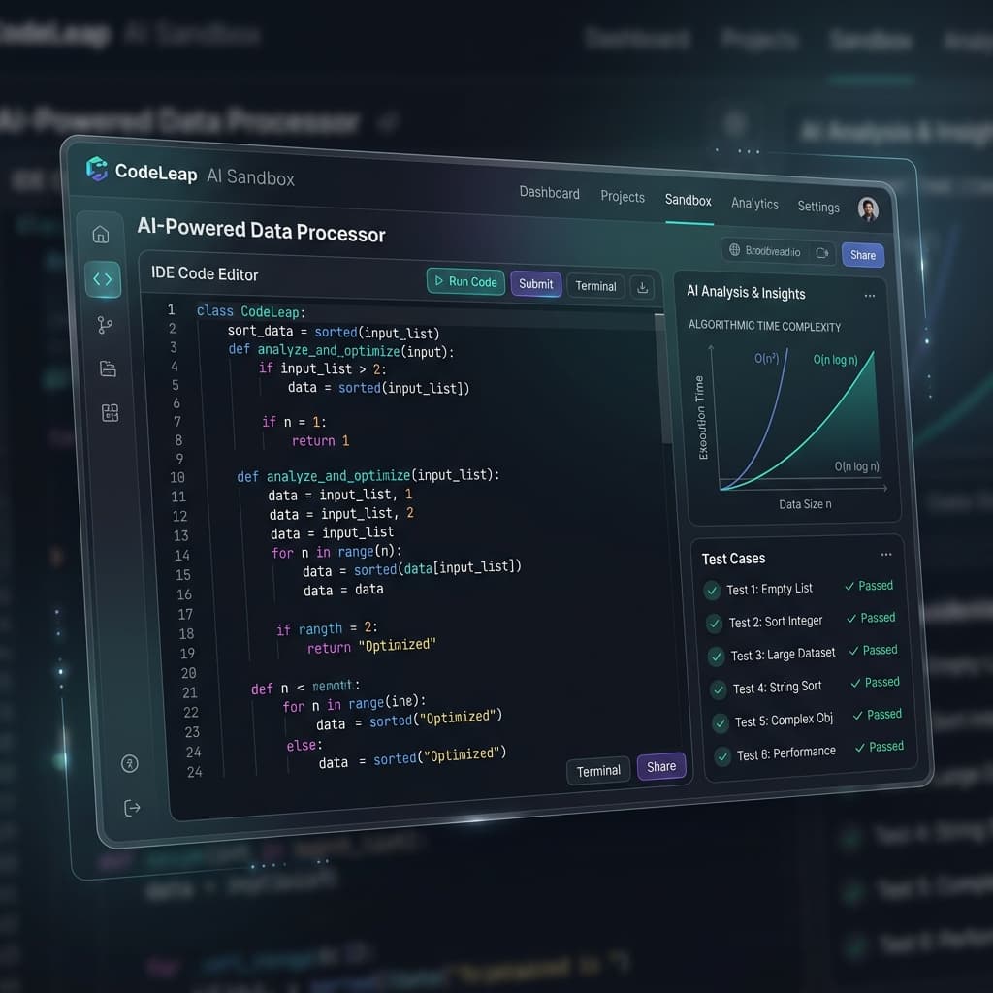Click the code editor vertical scrollbar
This screenshot has height=993, width=993.
[665, 379]
